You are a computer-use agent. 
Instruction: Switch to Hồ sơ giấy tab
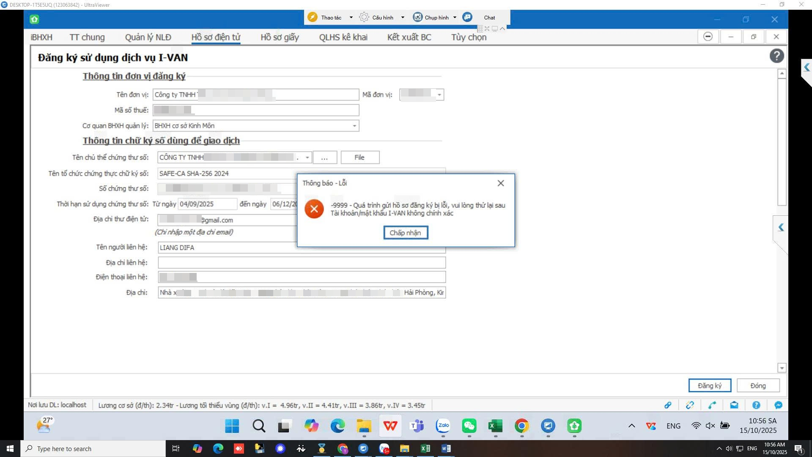(x=280, y=37)
